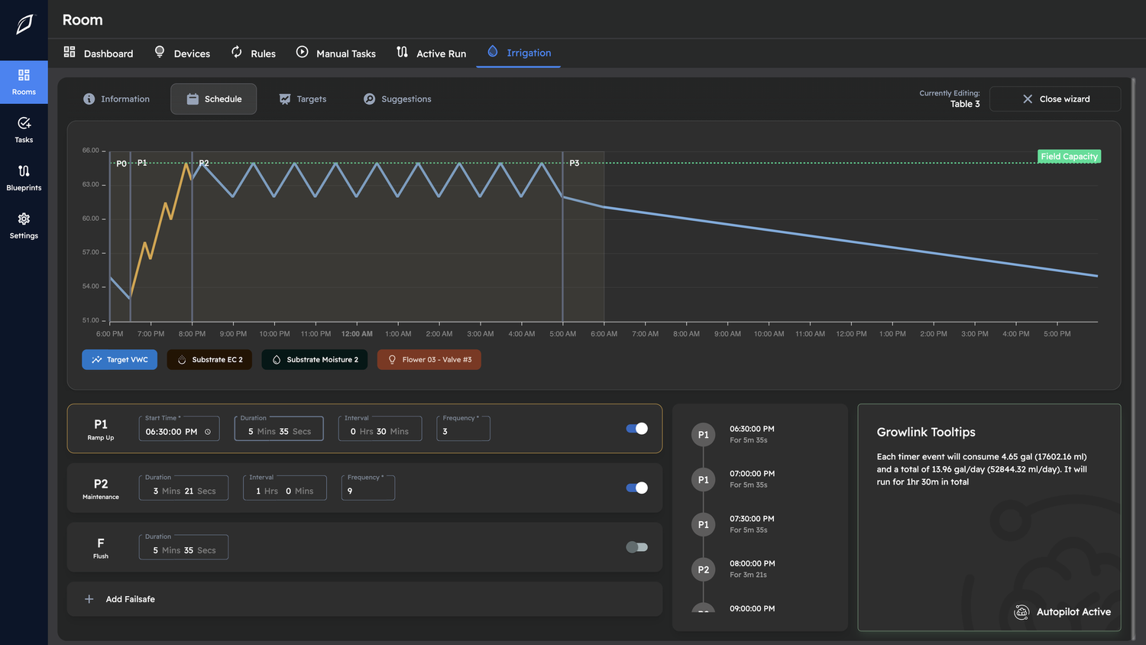1146x645 pixels.
Task: Click the Autopilot Active robot icon
Action: click(1021, 612)
